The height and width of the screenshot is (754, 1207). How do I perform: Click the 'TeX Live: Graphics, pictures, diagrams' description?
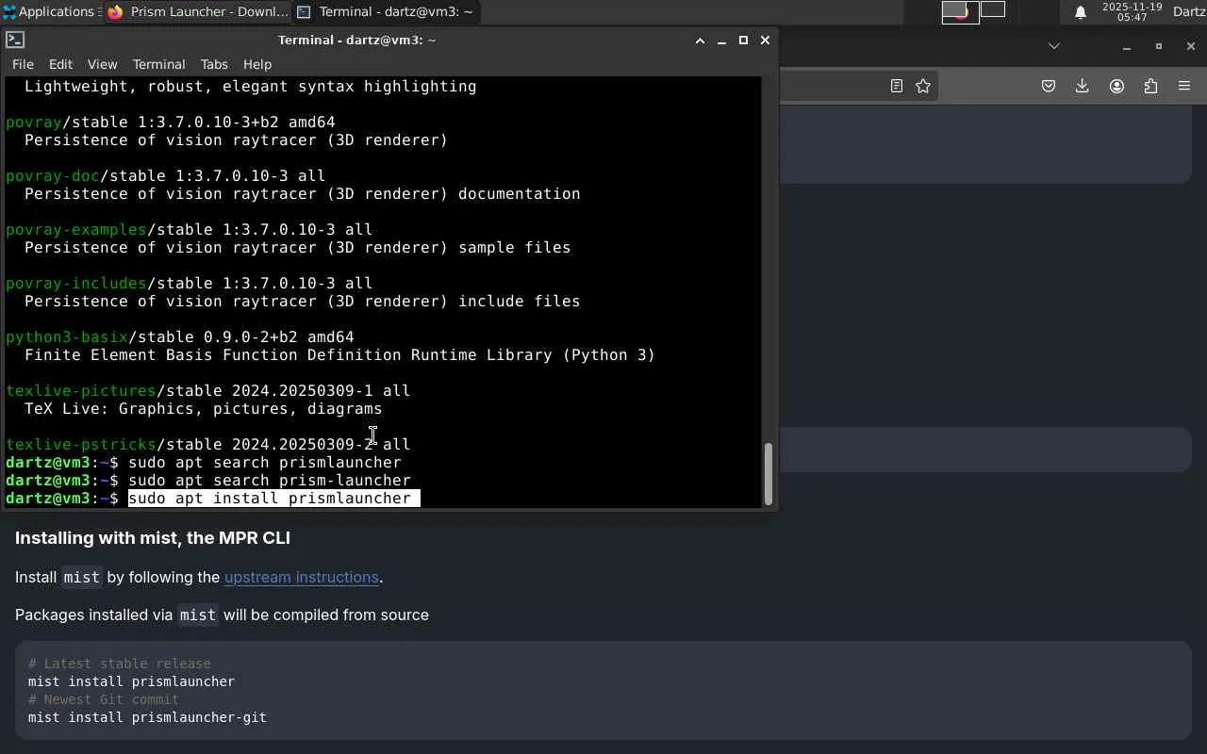click(x=204, y=408)
